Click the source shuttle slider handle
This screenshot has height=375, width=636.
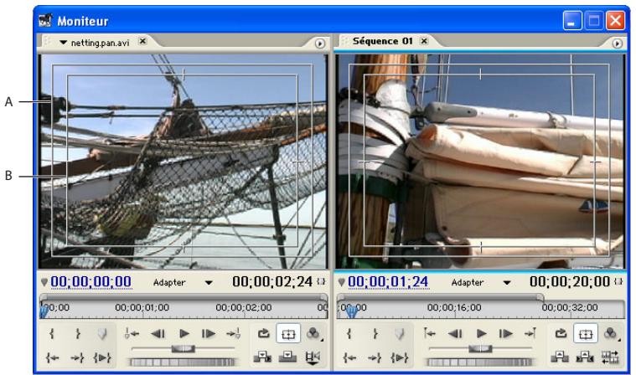[183, 348]
